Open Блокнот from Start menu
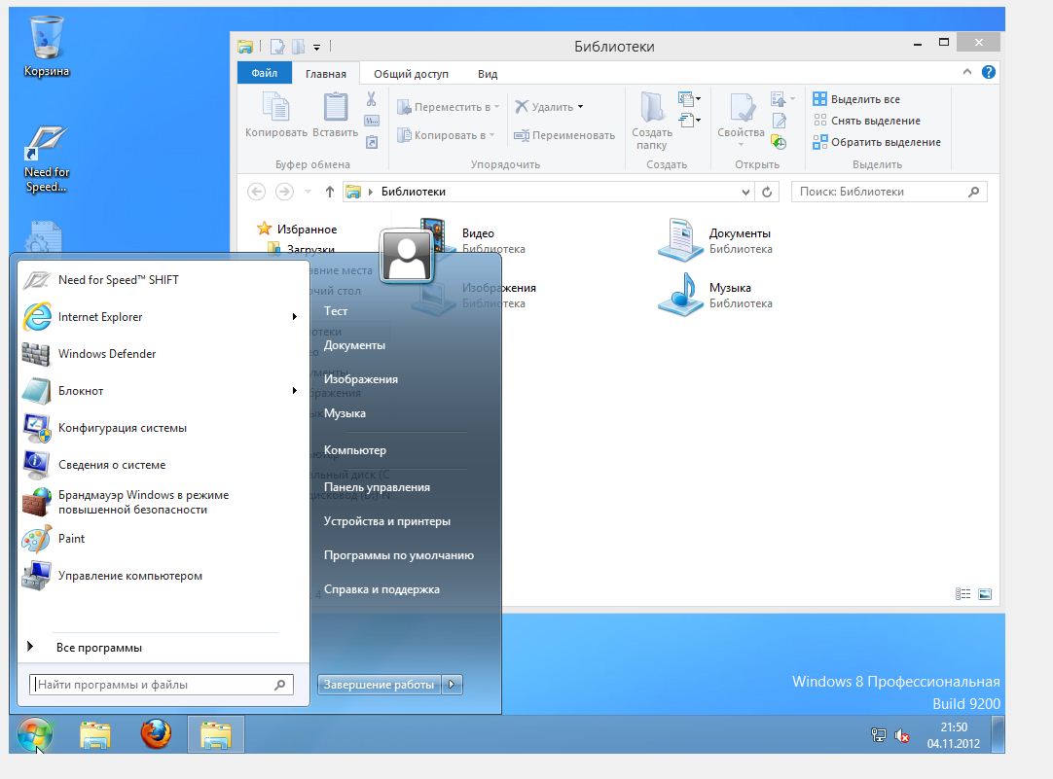Image resolution: width=1053 pixels, height=779 pixels. [x=162, y=391]
